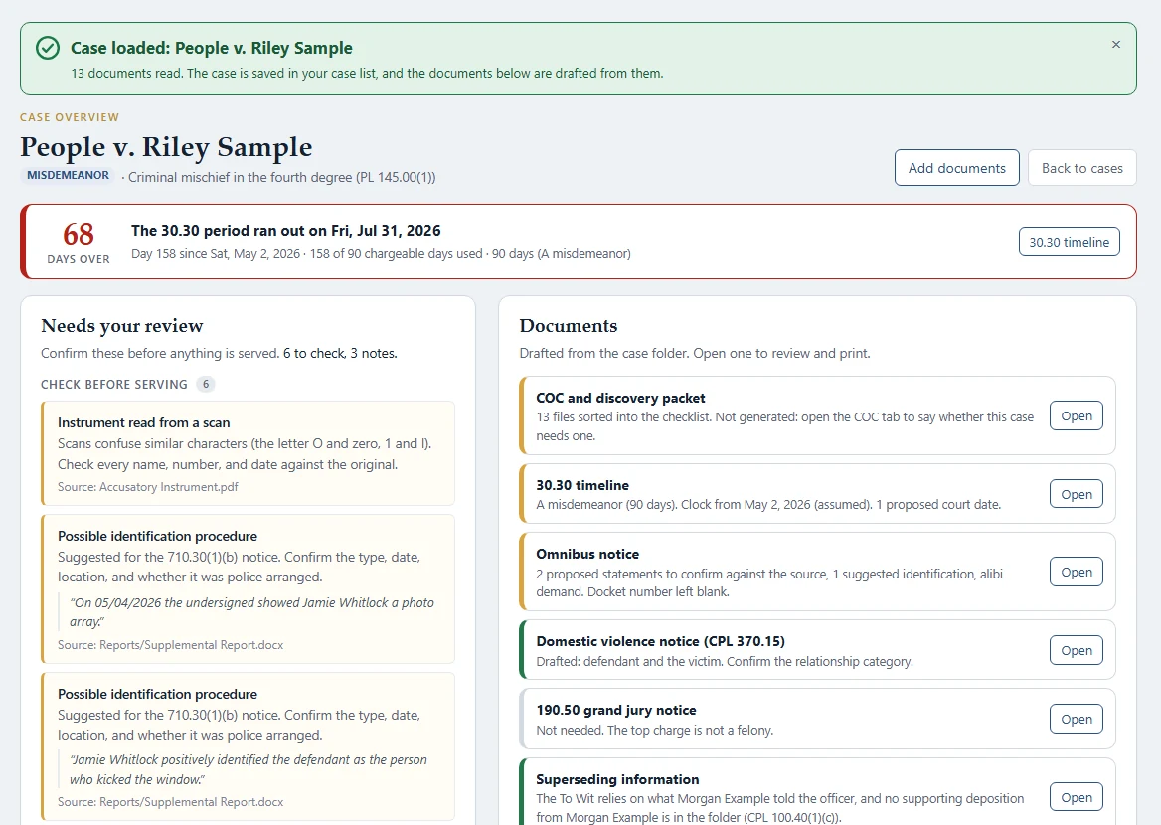Click the People v. Riley Sample heading
Image resolution: width=1161 pixels, height=825 pixels.
pyautogui.click(x=166, y=147)
